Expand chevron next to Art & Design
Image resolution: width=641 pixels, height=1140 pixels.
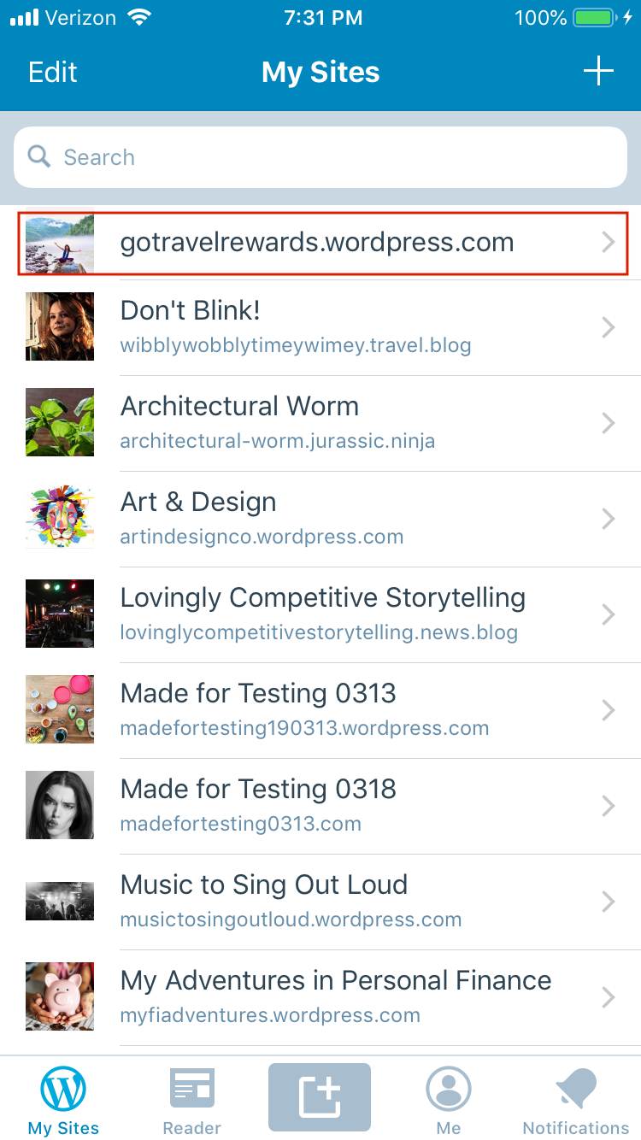click(609, 519)
